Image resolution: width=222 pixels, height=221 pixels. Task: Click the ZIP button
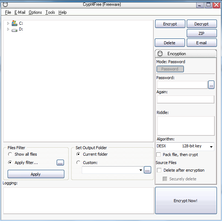[202, 33]
